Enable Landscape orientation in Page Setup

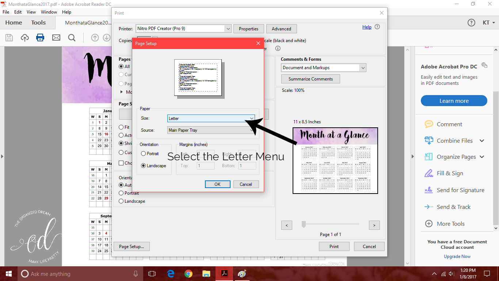click(x=144, y=165)
